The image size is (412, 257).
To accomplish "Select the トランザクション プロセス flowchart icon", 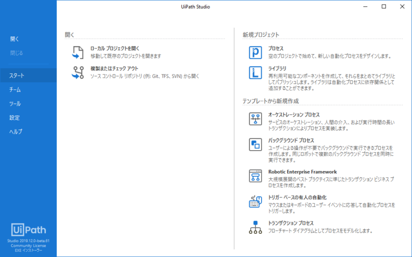I will pyautogui.click(x=255, y=227).
